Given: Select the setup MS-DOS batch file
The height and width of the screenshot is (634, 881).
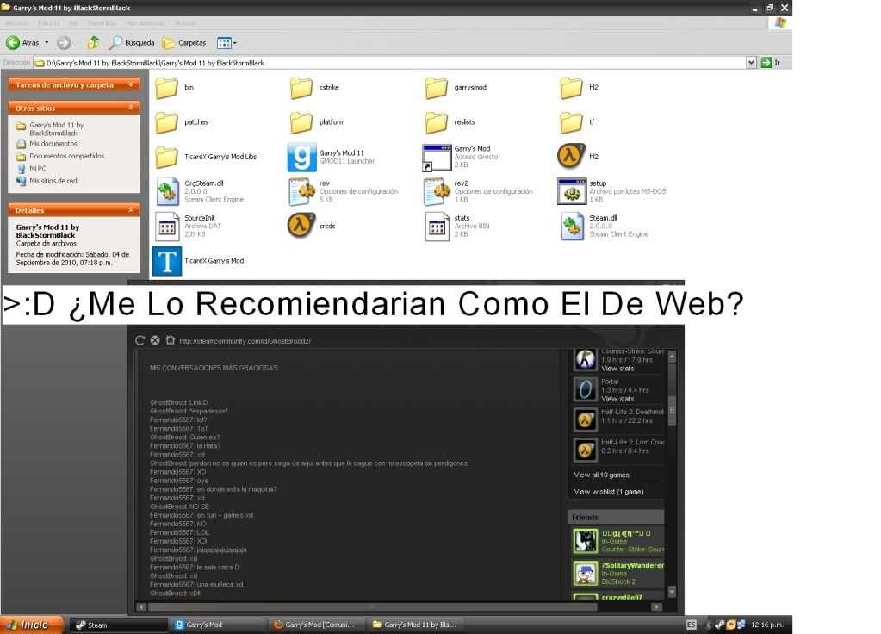Looking at the screenshot, I should 572,191.
